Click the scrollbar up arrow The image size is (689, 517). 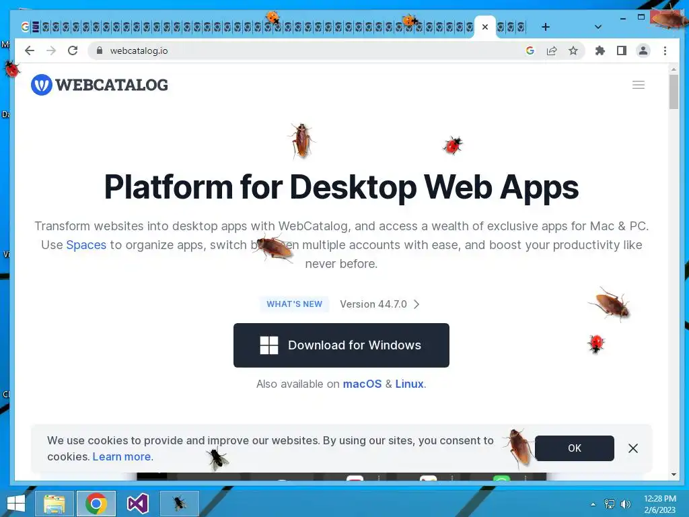pyautogui.click(x=674, y=69)
